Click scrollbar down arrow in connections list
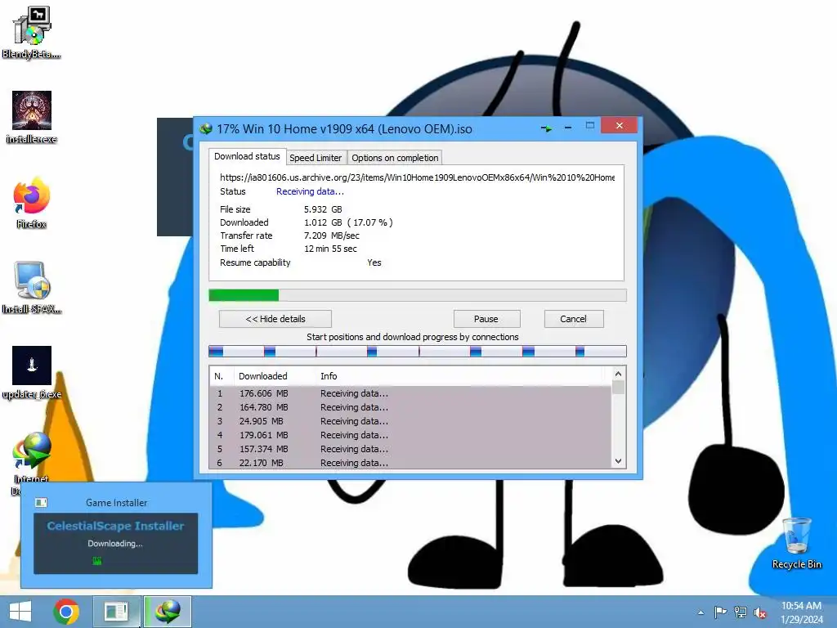The height and width of the screenshot is (628, 837). click(x=618, y=461)
